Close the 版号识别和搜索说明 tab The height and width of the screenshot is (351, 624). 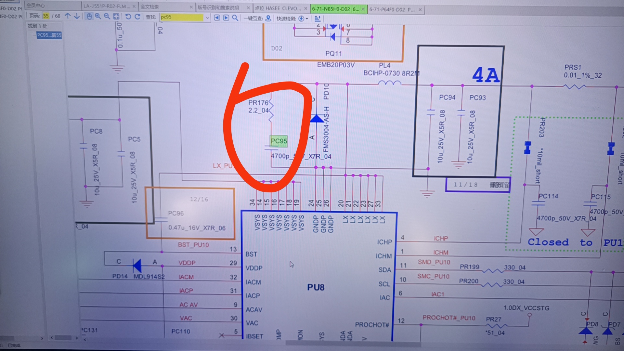[248, 8]
